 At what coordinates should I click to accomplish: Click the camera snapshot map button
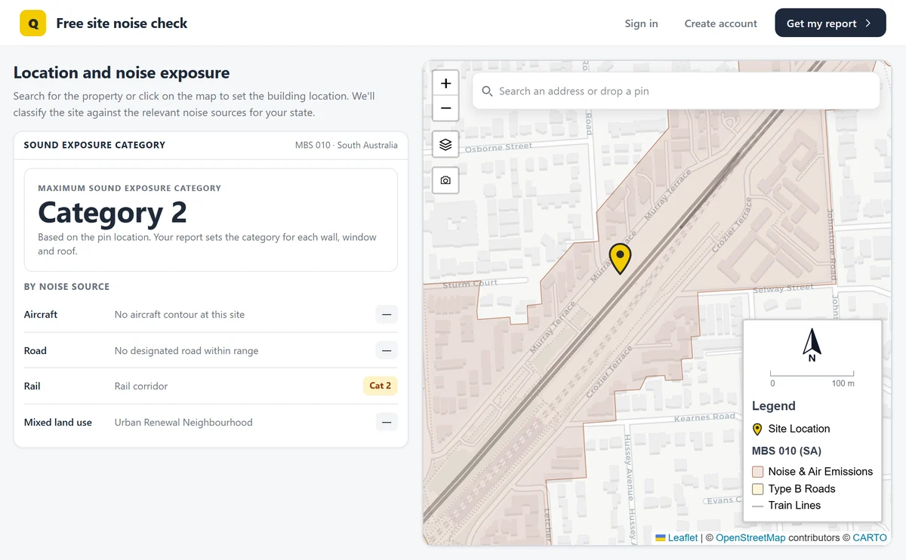point(445,180)
